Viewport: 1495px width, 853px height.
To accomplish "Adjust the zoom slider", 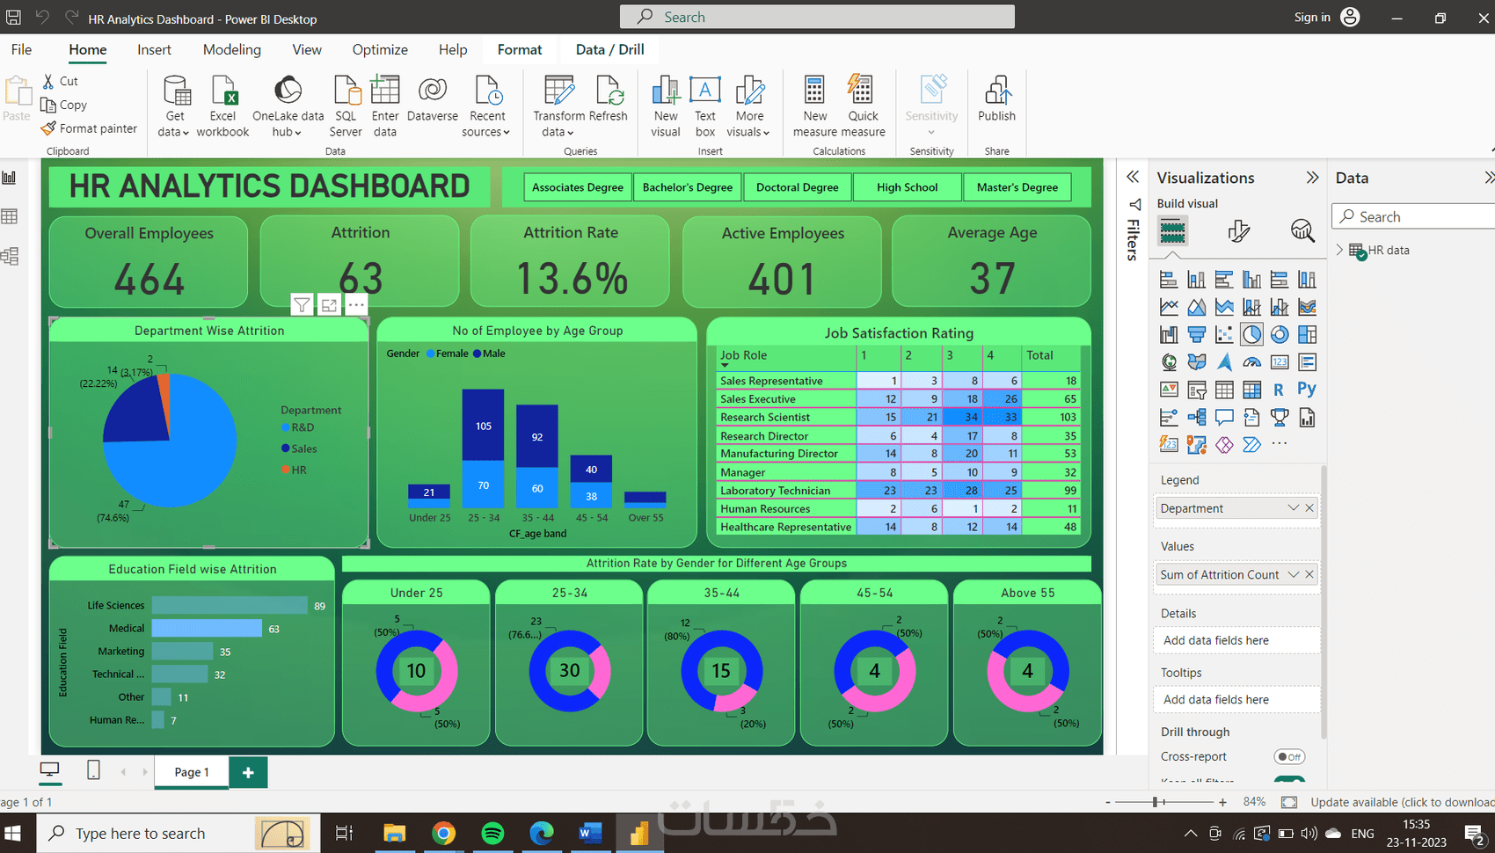I will coord(1156,802).
